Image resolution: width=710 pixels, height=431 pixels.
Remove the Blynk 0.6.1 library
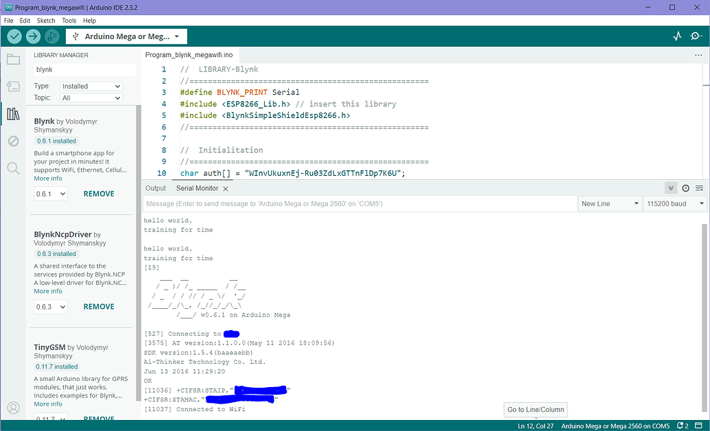click(x=99, y=194)
